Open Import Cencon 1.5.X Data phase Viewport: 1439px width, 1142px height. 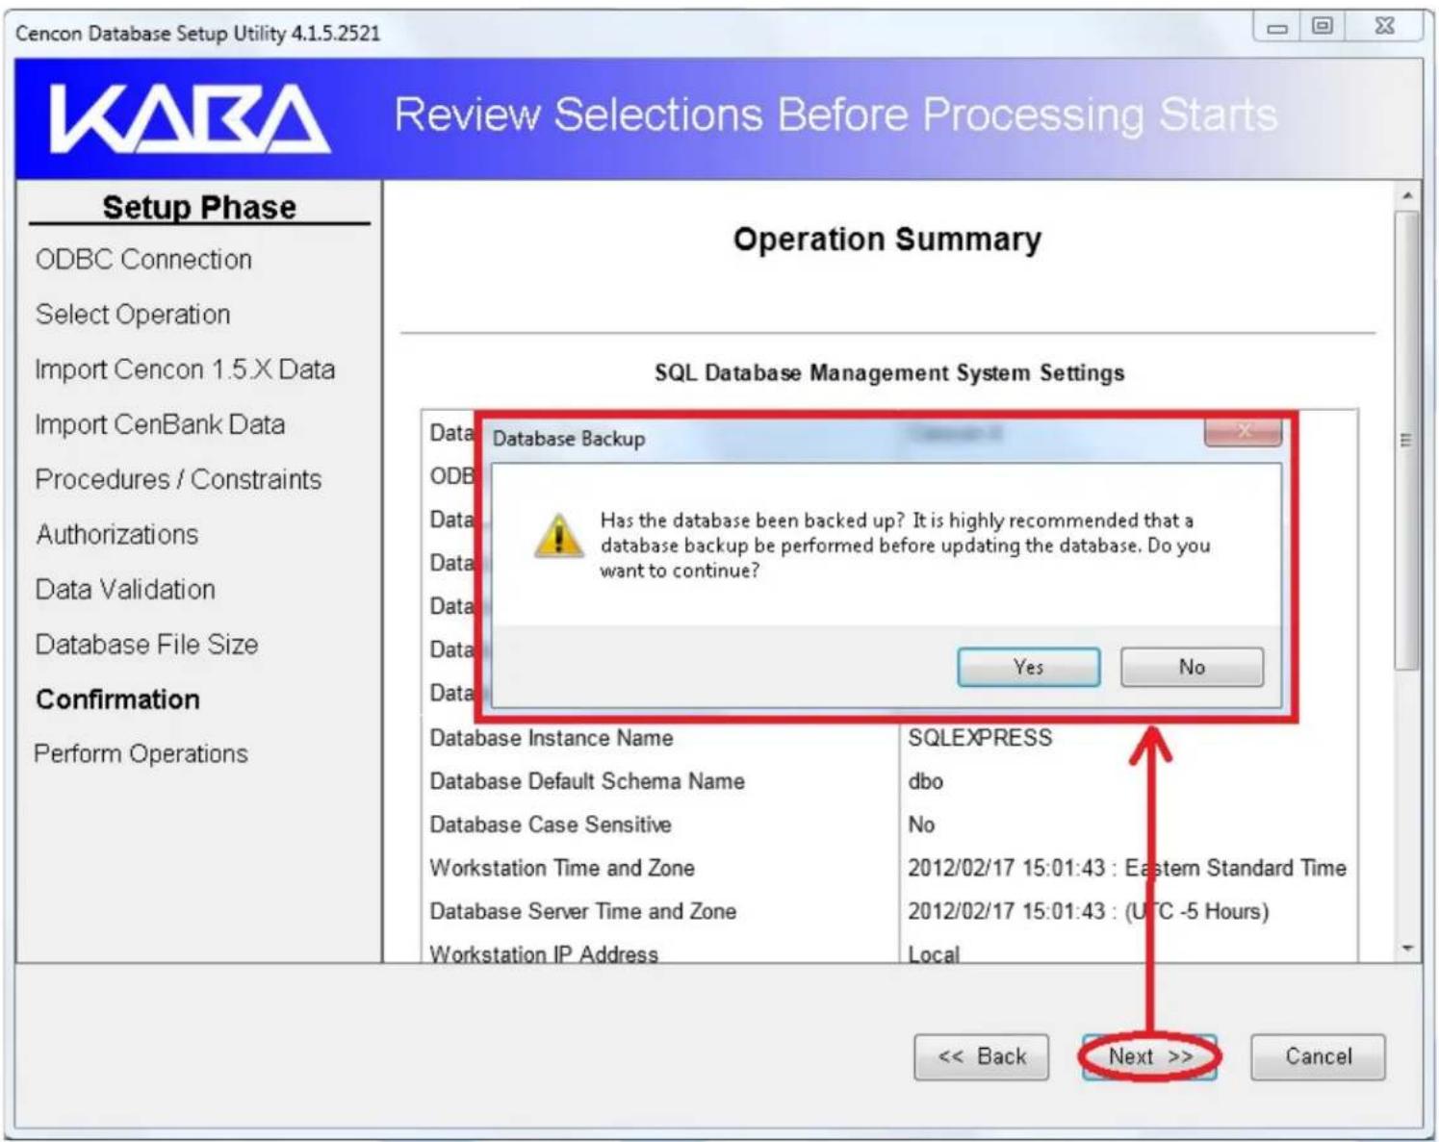point(185,369)
